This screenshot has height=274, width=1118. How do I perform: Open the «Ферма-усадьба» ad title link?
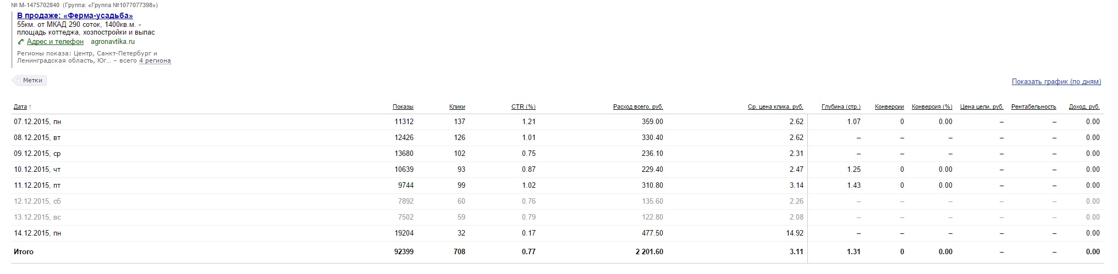tap(75, 16)
